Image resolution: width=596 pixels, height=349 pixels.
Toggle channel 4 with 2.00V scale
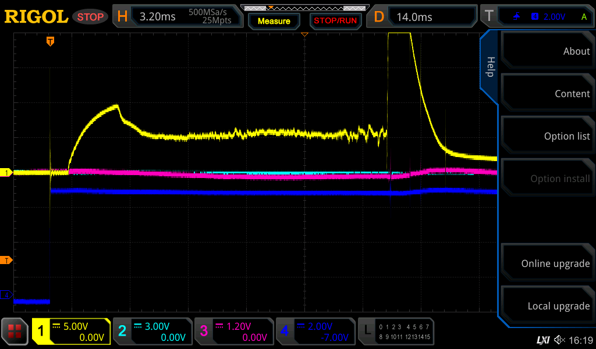(315, 332)
